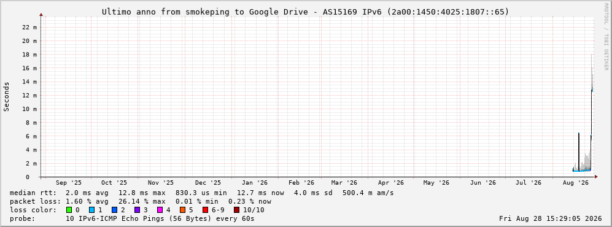Click the tall latency spike near August end
The height and width of the screenshot is (227, 612).
pyautogui.click(x=592, y=113)
